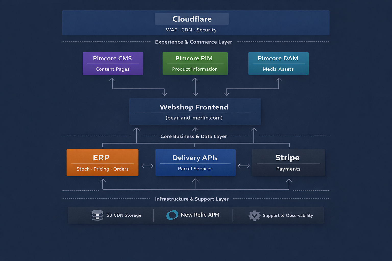
Task: Click the Infrastructure & Support Layer label
Action: [x=192, y=199]
